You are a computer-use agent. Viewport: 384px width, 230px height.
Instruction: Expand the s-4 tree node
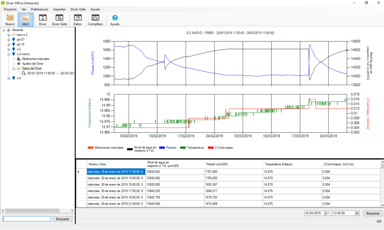9,78
